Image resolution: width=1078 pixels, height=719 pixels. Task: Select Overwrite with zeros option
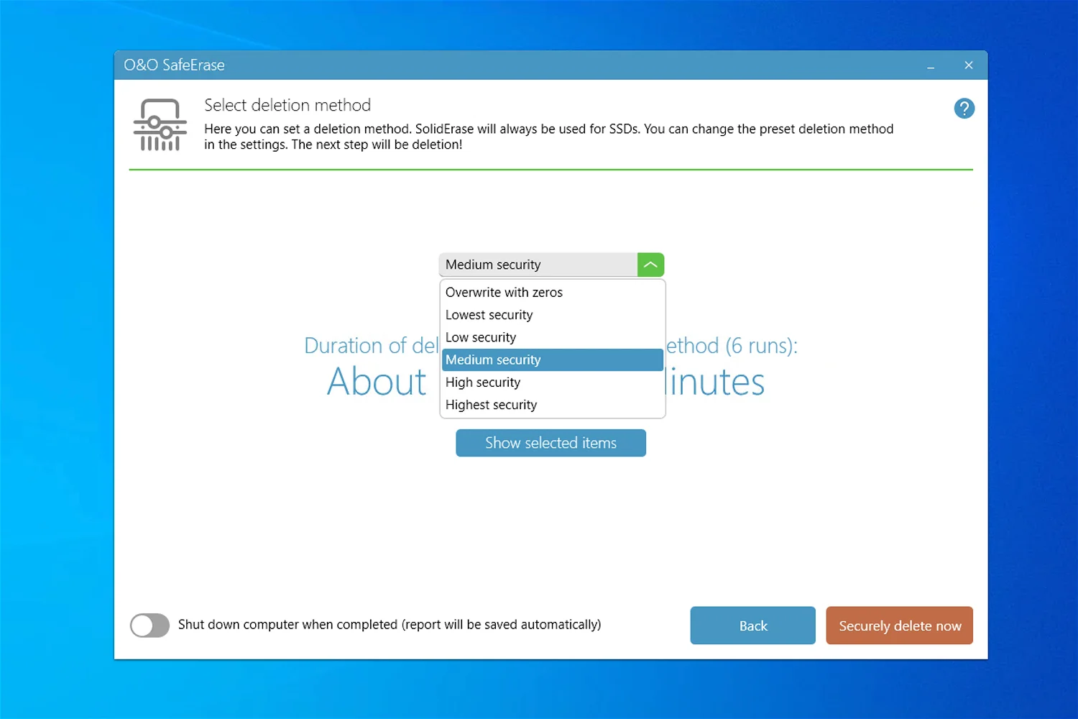(x=552, y=293)
